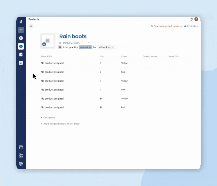Image resolution: width=217 pixels, height=186 pixels.
Task: Click the clipboard tasks icon
Action: pyautogui.click(x=21, y=55)
